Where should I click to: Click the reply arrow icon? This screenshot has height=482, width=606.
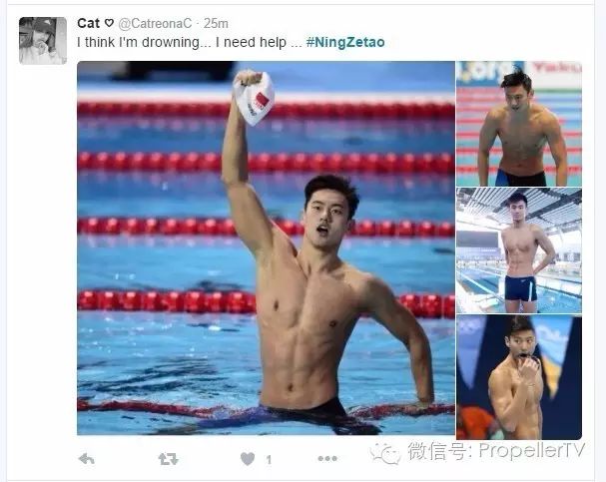click(87, 459)
